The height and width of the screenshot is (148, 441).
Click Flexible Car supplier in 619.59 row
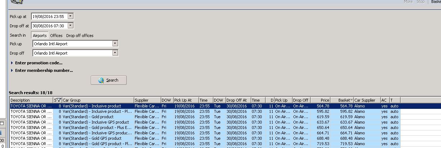click(x=147, y=117)
